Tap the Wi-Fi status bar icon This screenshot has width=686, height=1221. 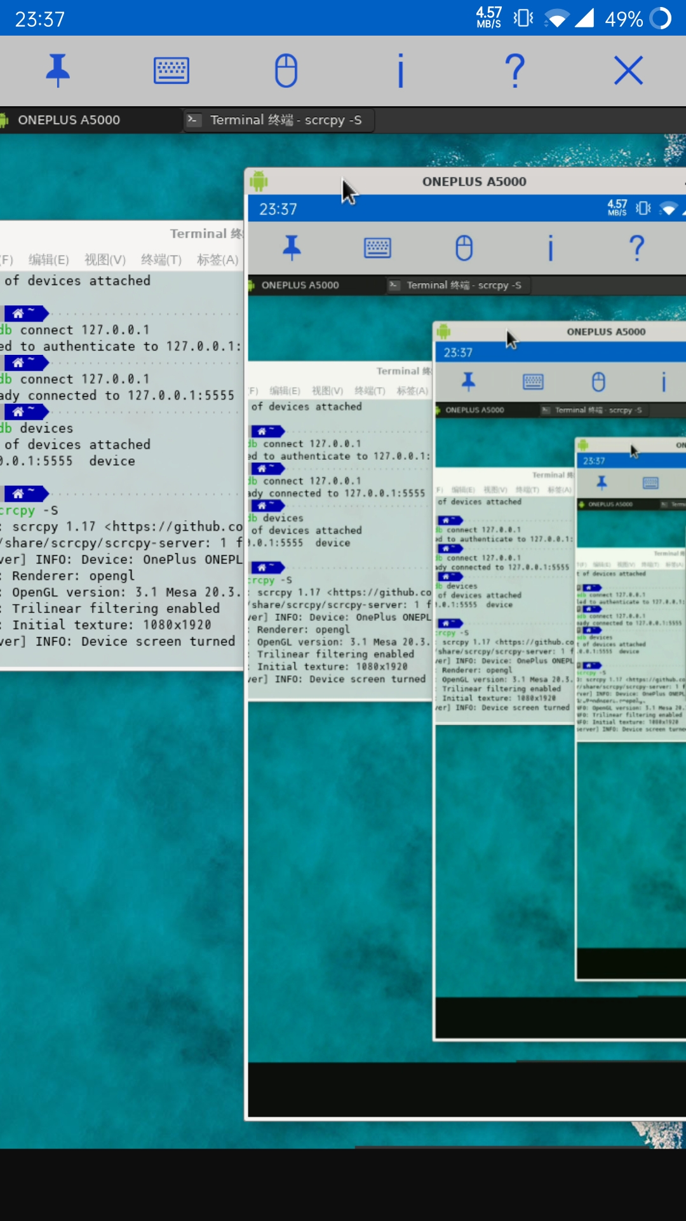click(x=556, y=18)
